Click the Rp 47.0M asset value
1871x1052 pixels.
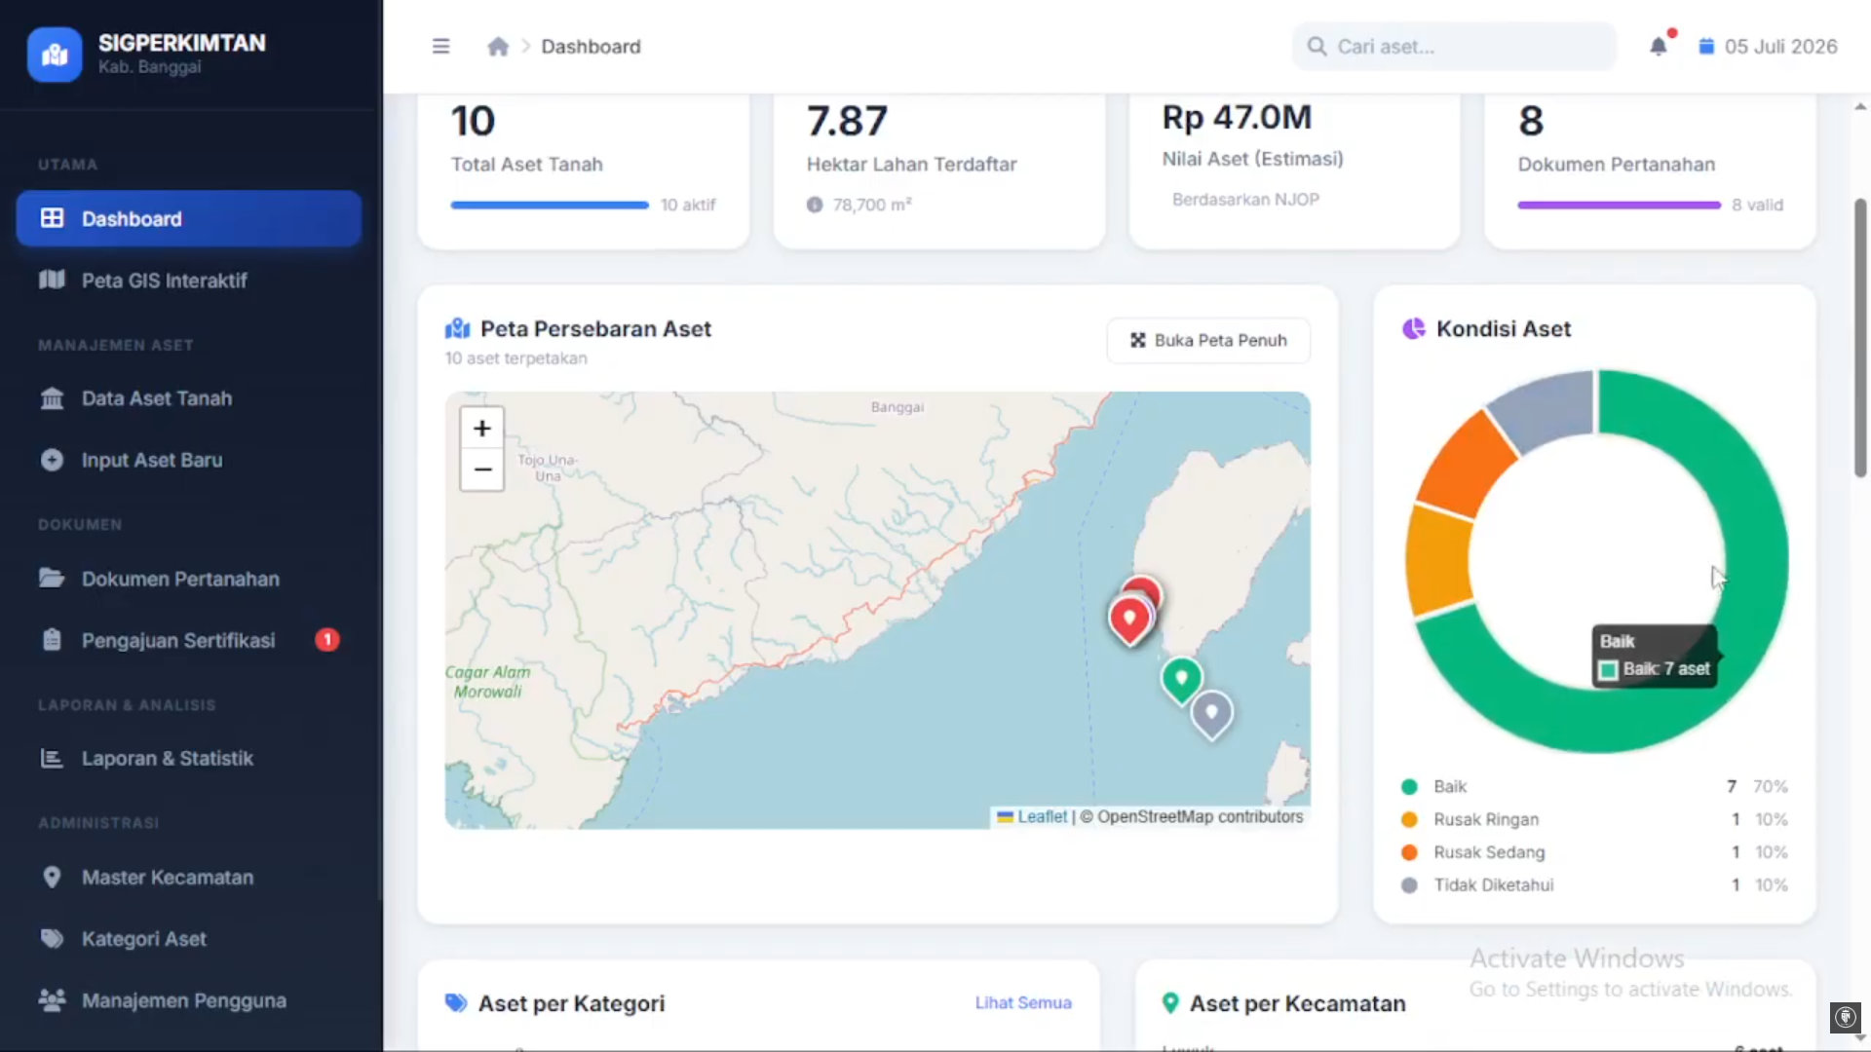pos(1237,118)
